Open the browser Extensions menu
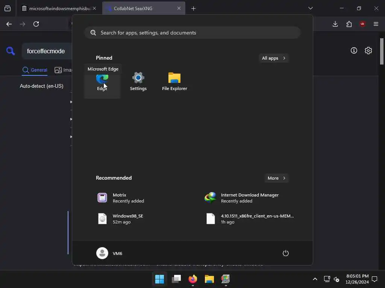The image size is (385, 288). (349, 24)
